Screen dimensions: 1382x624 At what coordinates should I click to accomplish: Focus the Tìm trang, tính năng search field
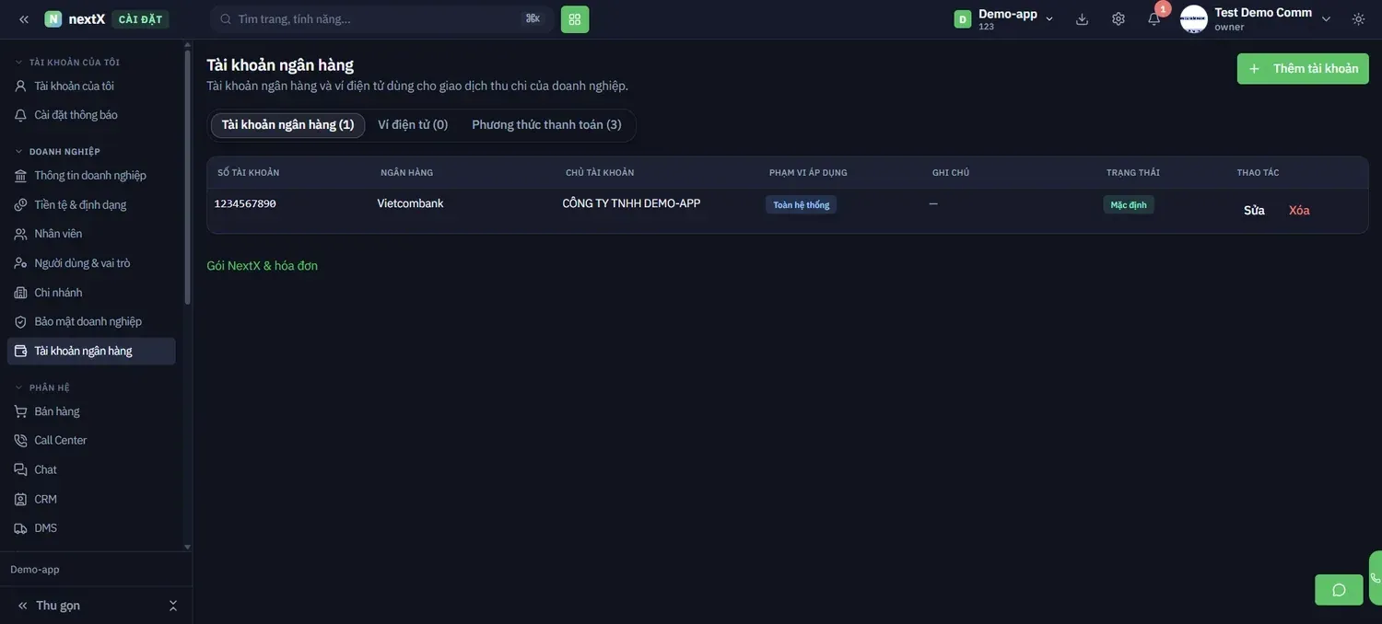pyautogui.click(x=381, y=19)
